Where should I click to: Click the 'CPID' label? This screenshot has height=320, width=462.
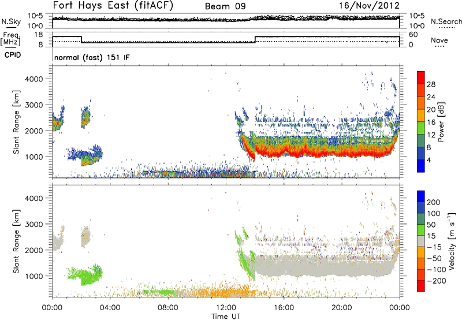(13, 55)
